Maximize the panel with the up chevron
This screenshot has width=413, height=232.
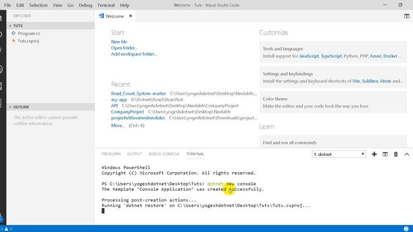coord(407,154)
